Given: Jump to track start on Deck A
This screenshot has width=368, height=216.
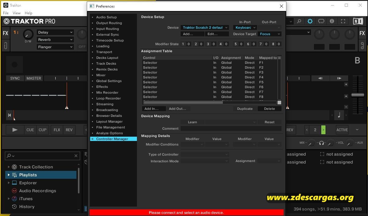Looking at the screenshot, I should 9,115.
